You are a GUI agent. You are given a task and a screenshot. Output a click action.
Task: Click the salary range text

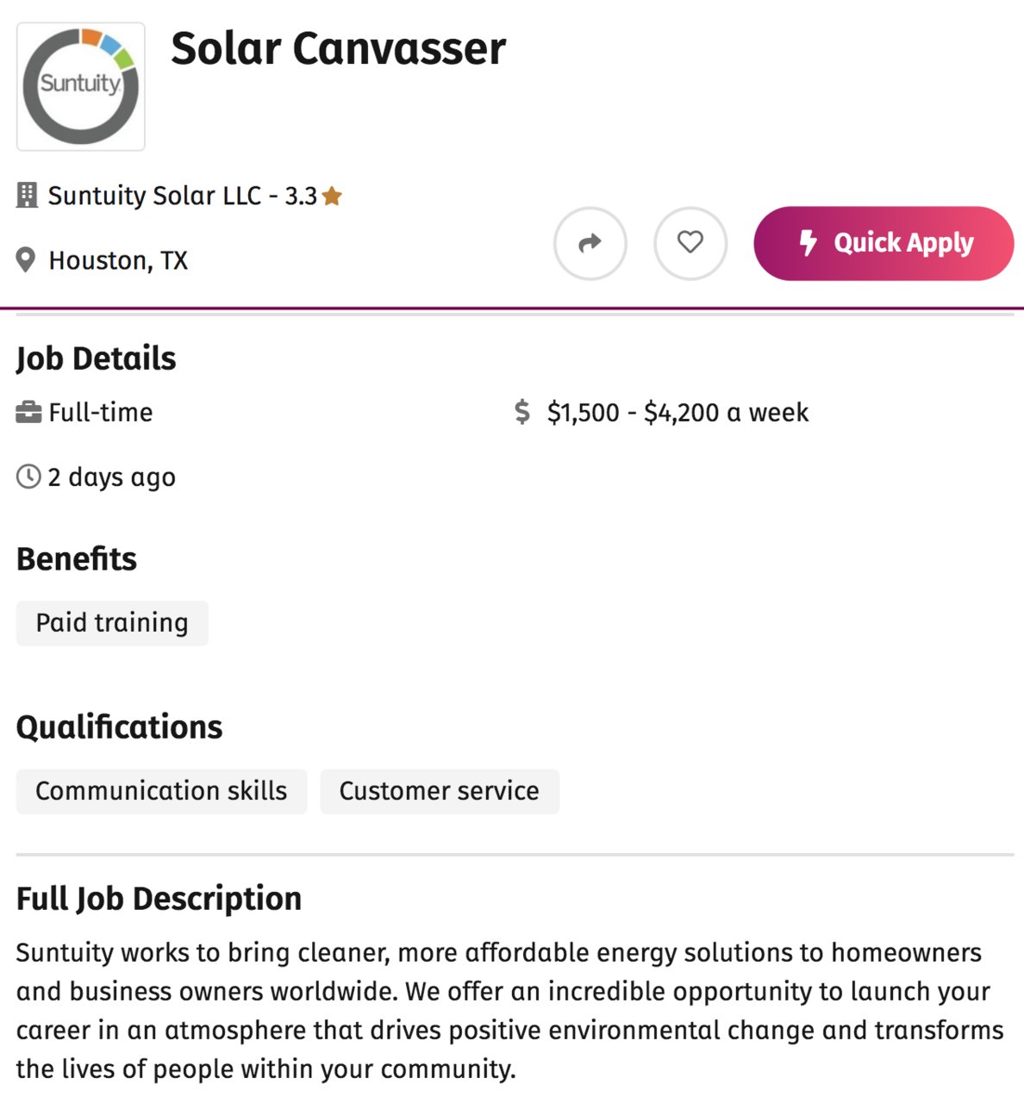coord(677,413)
